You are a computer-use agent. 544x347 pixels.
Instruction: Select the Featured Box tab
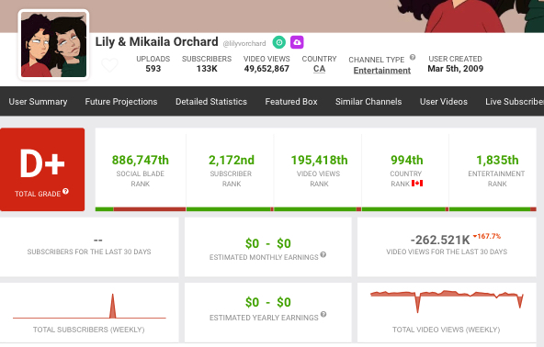click(291, 102)
